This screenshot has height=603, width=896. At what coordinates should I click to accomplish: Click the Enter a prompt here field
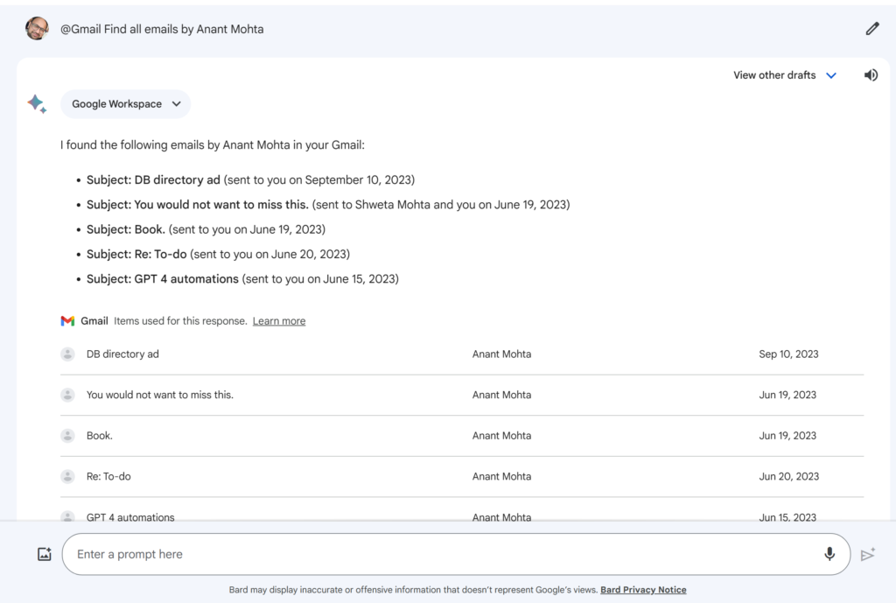click(x=456, y=554)
